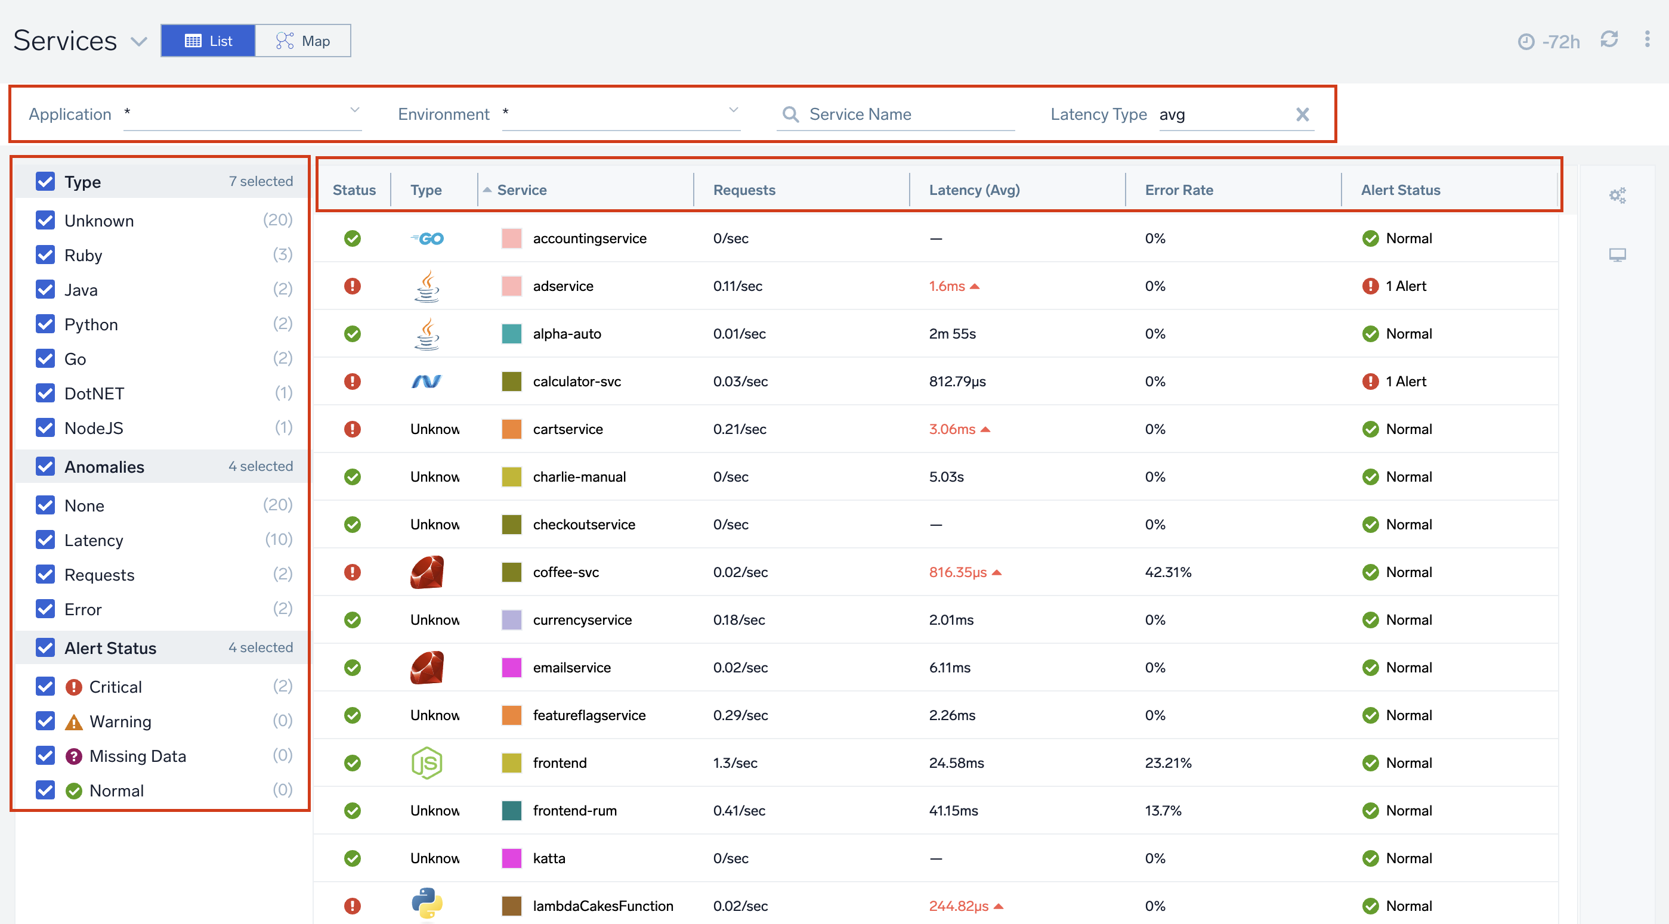Image resolution: width=1669 pixels, height=924 pixels.
Task: Click the NodeJS icon beside frontend
Action: tap(426, 762)
